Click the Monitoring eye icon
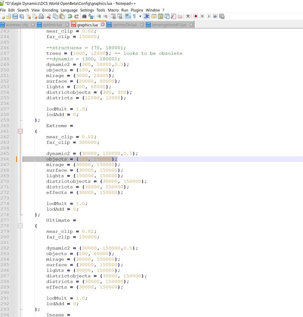 188,16
